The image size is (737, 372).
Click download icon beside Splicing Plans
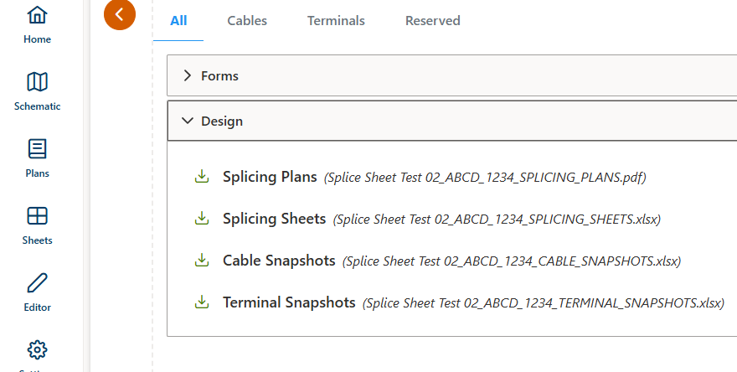(201, 177)
